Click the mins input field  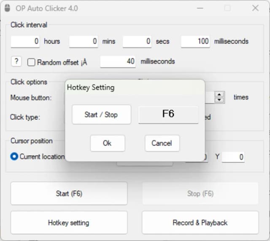point(84,41)
